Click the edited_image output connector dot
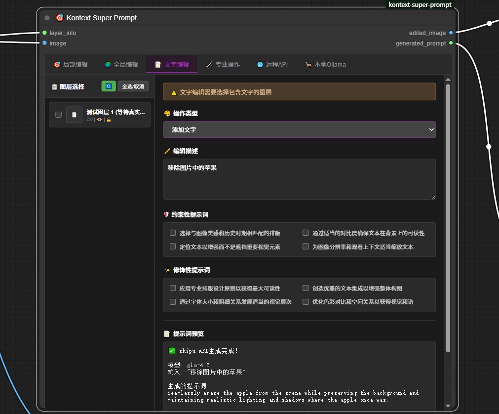Viewport: 499px width, 414px height. tap(451, 33)
